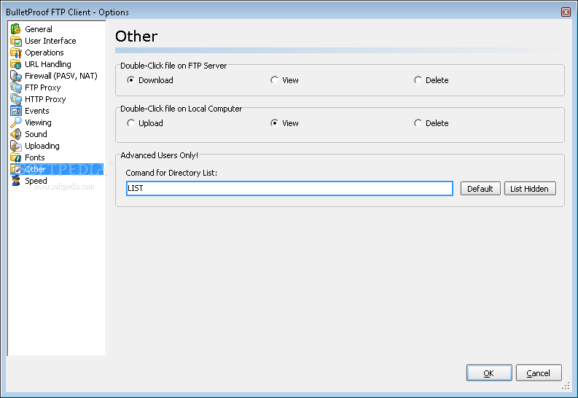The image size is (578, 398).
Task: Click the HTTP Proxy icon
Action: pyautogui.click(x=16, y=99)
